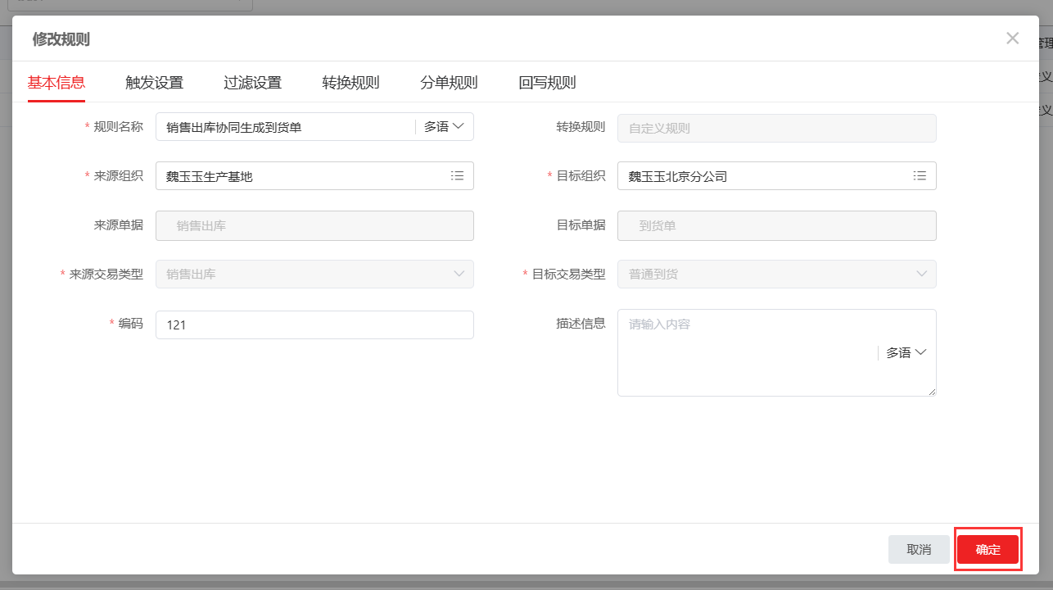Open the target organization picker icon
1053x590 pixels.
pos(920,175)
